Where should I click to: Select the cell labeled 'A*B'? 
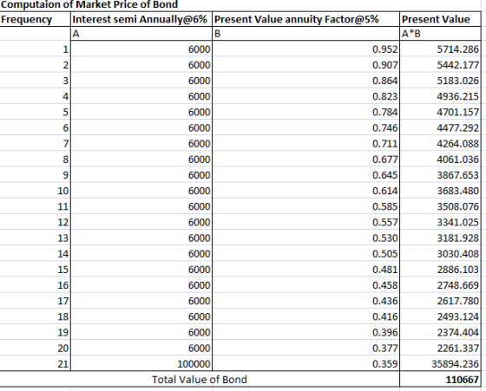441,34
